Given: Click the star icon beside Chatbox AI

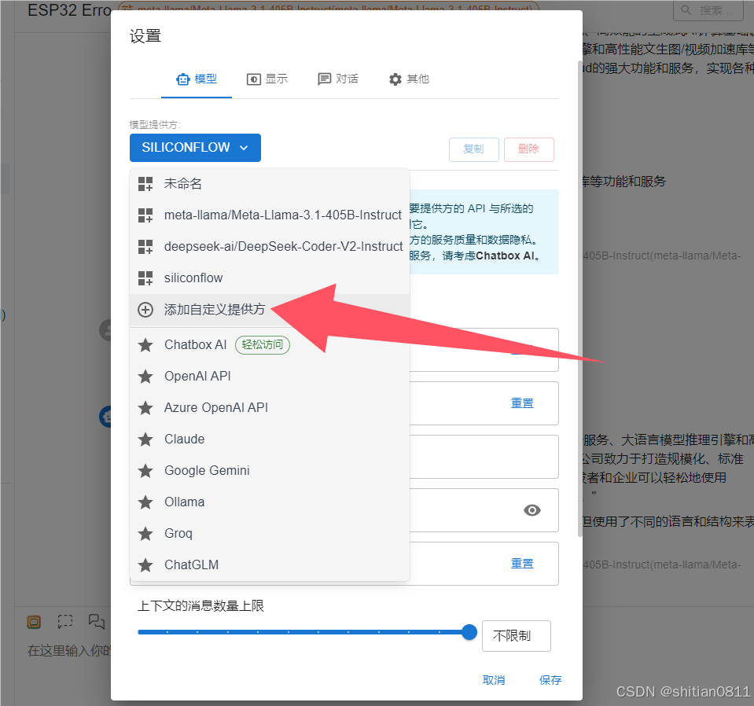Looking at the screenshot, I should coord(145,345).
